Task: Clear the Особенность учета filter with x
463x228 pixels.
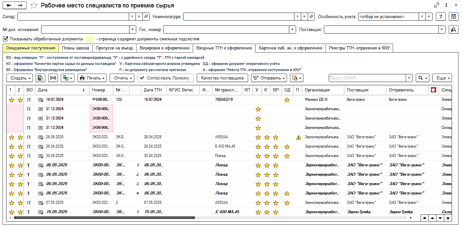Action: point(429,16)
